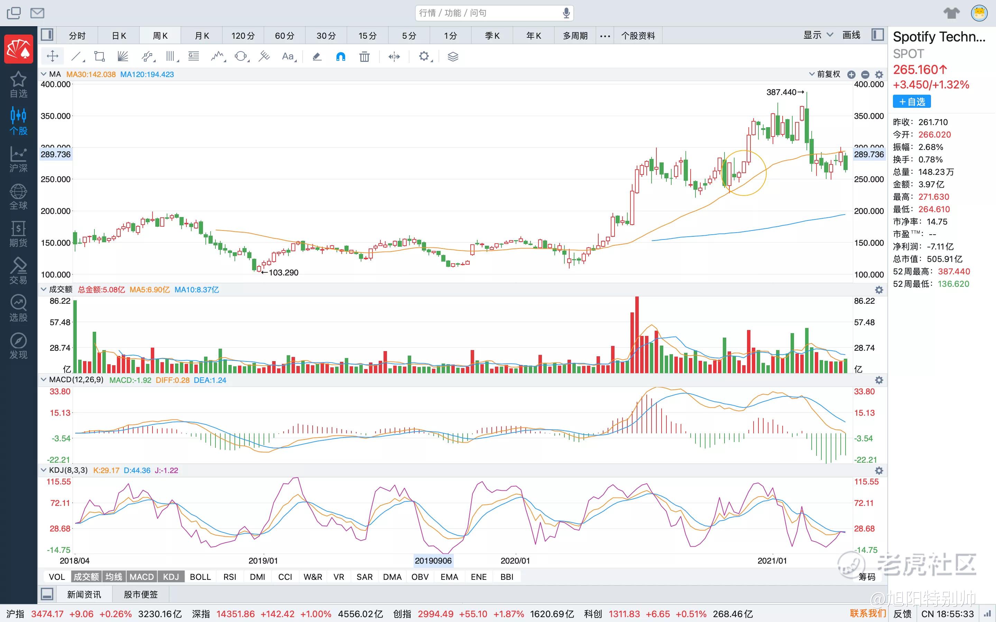Open the user avatar profile
Image resolution: width=996 pixels, height=622 pixels.
(979, 13)
